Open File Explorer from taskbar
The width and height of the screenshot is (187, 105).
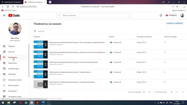pyautogui.click(x=9, y=103)
